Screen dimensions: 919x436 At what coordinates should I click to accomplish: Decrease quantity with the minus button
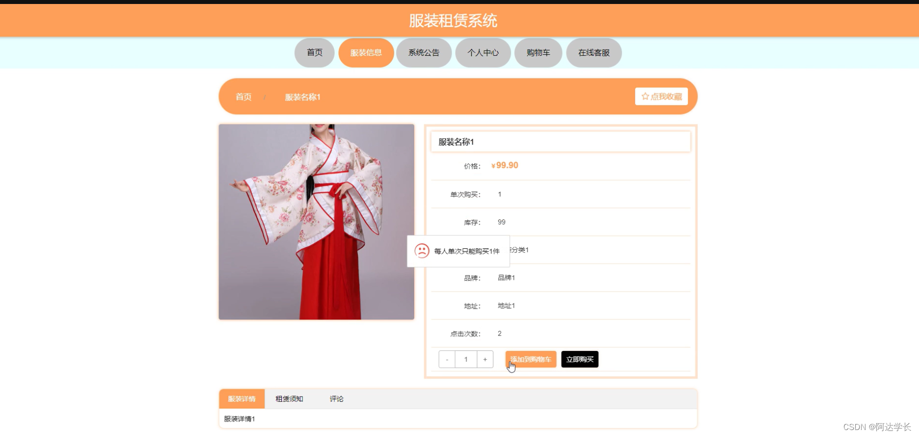pos(447,359)
